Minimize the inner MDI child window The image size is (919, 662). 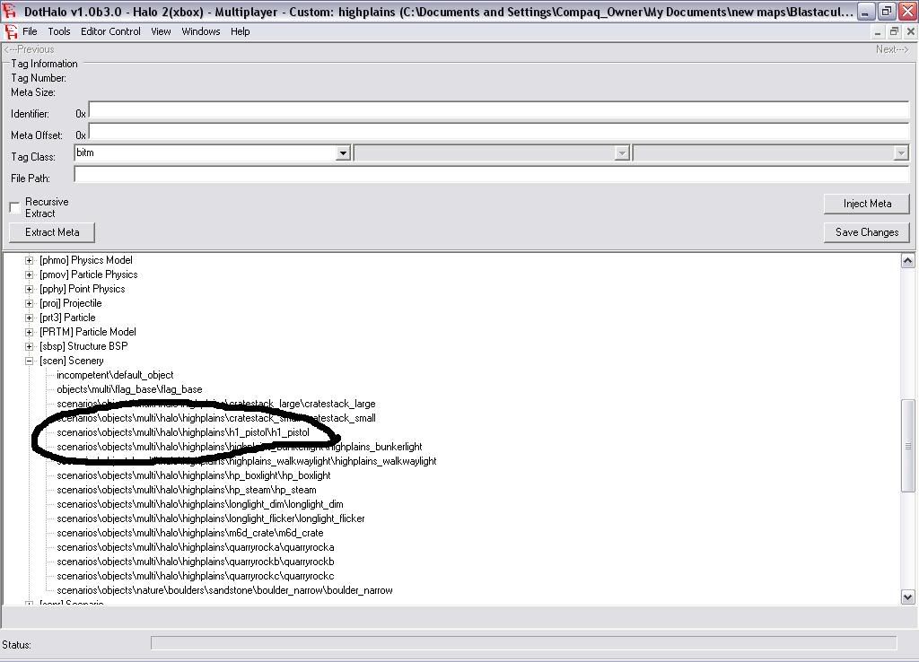[880, 31]
